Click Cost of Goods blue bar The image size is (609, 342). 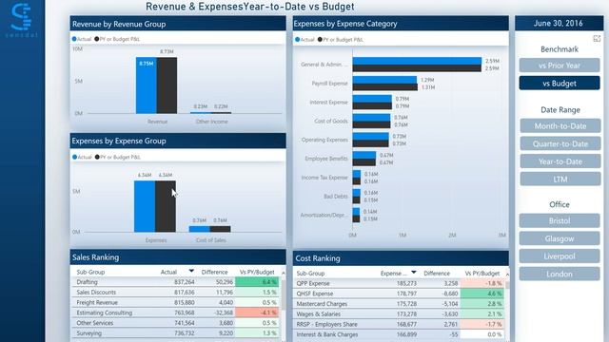(371, 118)
